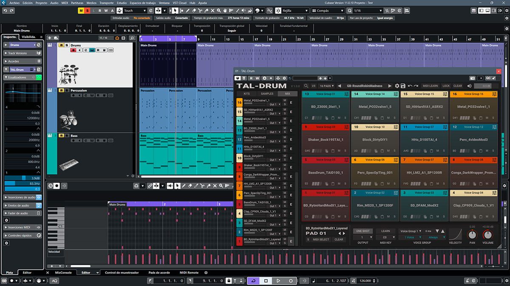Click the transport stop button
510x286 pixels.
click(266, 280)
